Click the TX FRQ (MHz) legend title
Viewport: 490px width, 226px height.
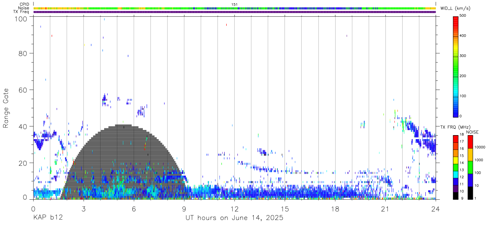click(x=456, y=127)
